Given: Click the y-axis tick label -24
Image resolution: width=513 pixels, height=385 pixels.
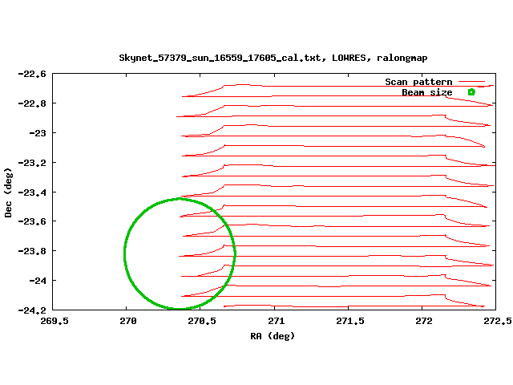Looking at the screenshot, I should (x=38, y=281).
